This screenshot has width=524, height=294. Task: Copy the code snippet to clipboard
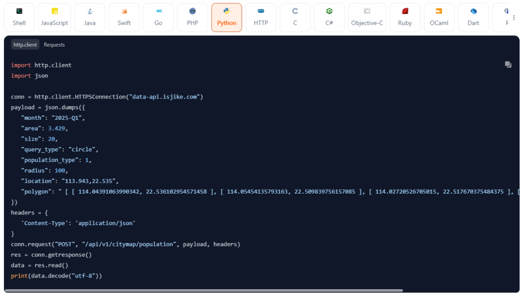point(508,65)
